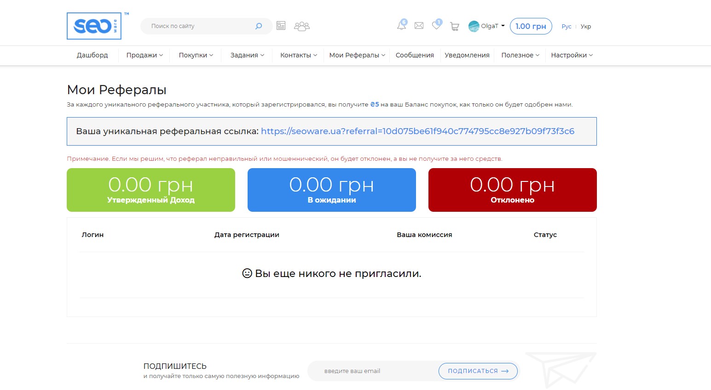Switch language to Укр

(586, 27)
